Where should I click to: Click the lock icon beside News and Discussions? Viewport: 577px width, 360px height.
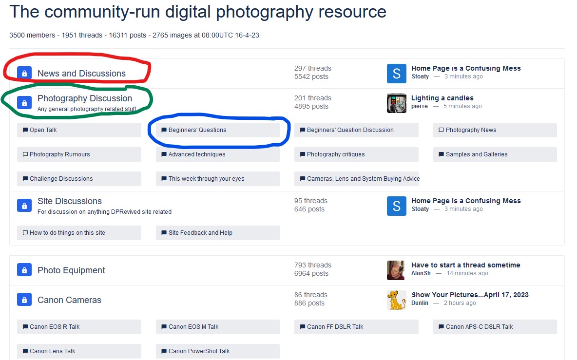pyautogui.click(x=24, y=73)
